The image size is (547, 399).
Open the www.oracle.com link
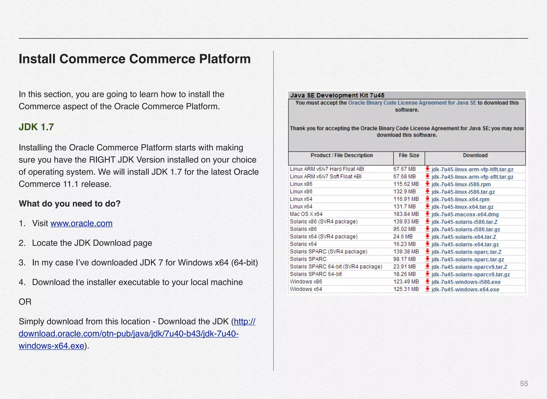(x=81, y=223)
